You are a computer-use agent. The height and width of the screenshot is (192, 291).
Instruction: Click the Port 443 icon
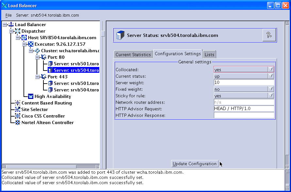coord(44,77)
